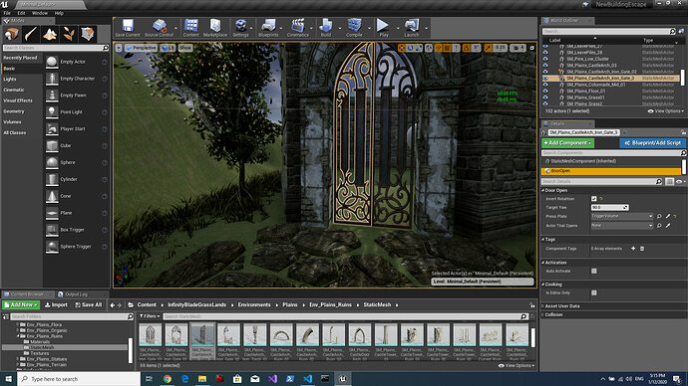Open World Outliner View Options dropdown
Screen dimensions: 688x386
click(666, 111)
